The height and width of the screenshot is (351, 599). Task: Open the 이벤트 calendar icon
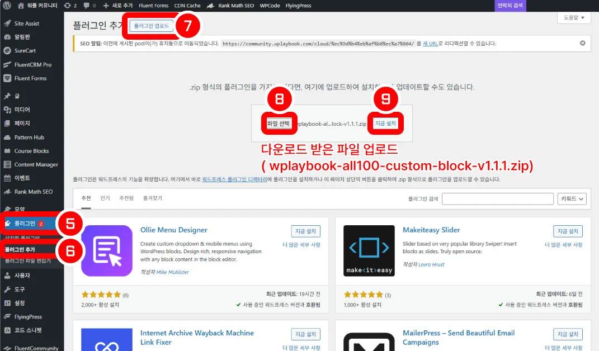coord(7,178)
